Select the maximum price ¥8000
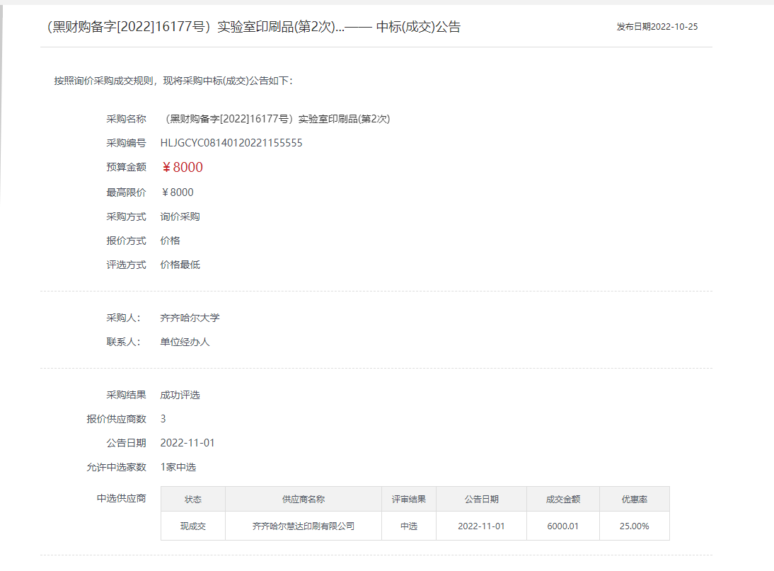 tap(178, 192)
